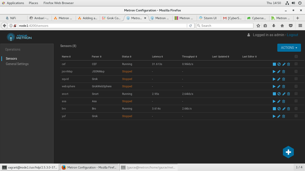The height and width of the screenshot is (171, 305).
Task: Open the Places menu
Action: point(33,3)
